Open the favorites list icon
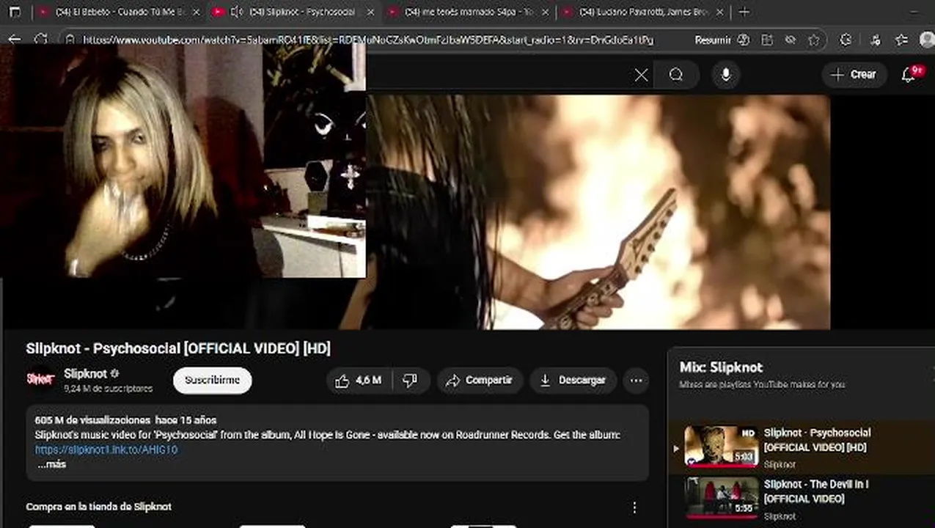 coord(901,40)
